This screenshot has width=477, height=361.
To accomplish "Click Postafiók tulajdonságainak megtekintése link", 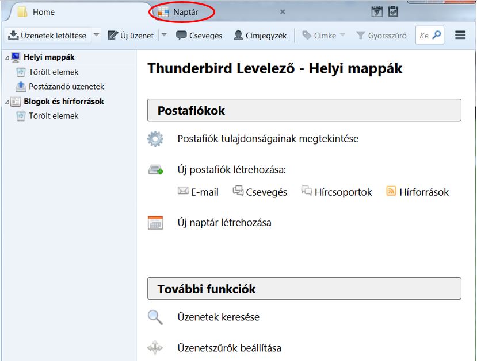I will pos(268,139).
